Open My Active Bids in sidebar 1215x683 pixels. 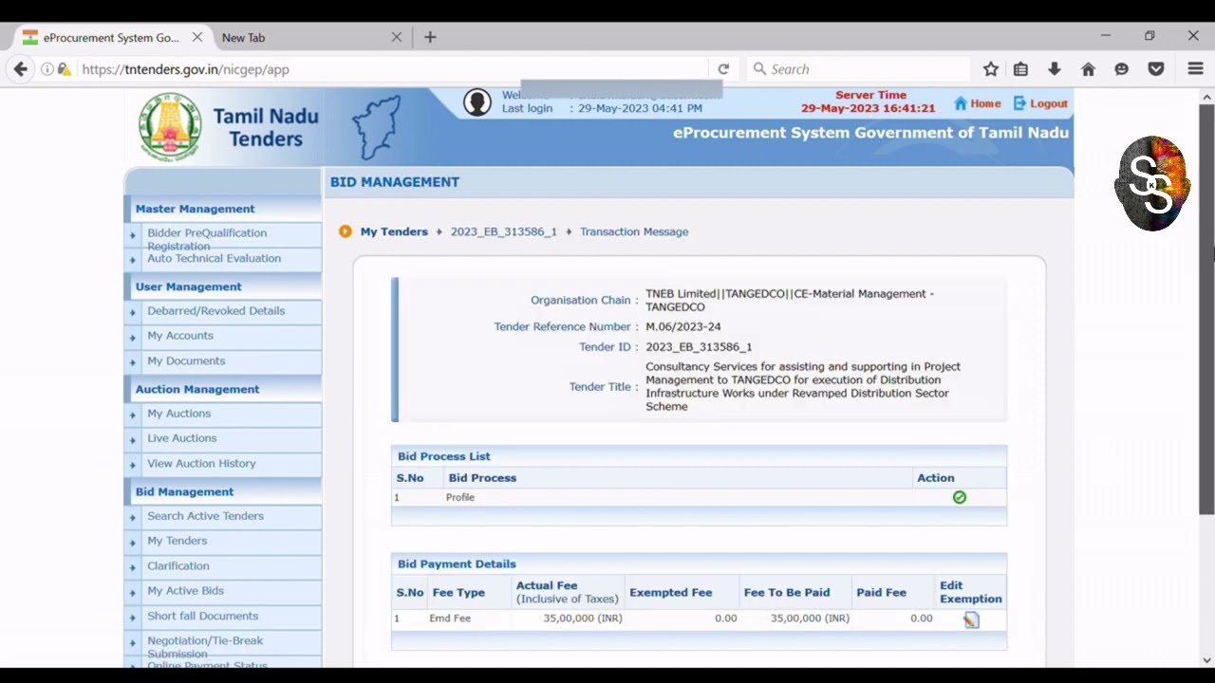pos(185,590)
